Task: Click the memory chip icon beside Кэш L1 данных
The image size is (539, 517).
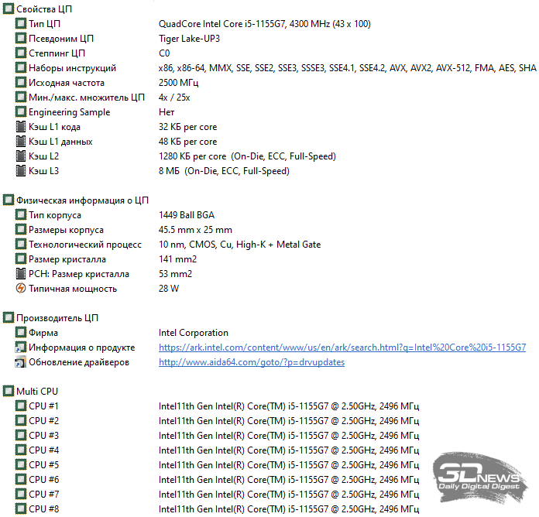Action: pos(21,142)
